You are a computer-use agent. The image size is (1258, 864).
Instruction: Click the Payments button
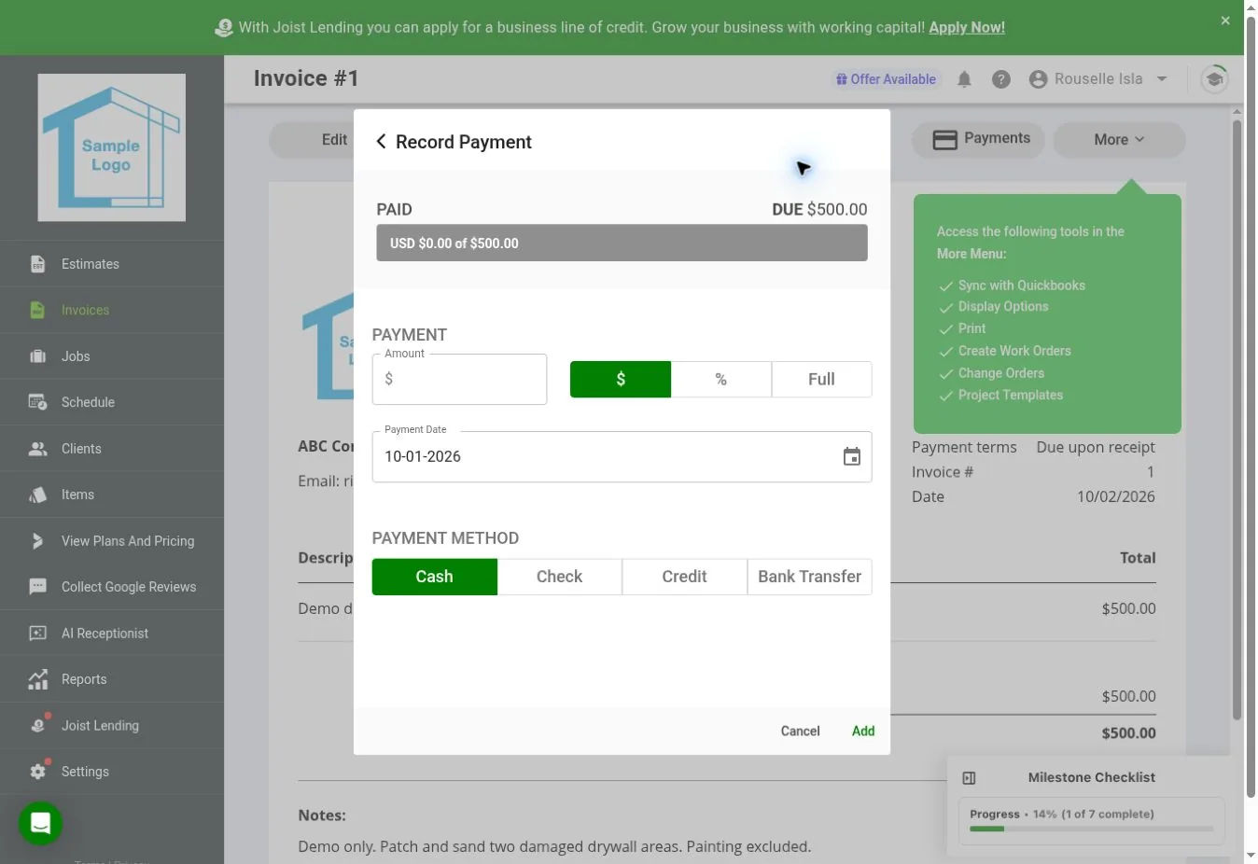click(980, 139)
